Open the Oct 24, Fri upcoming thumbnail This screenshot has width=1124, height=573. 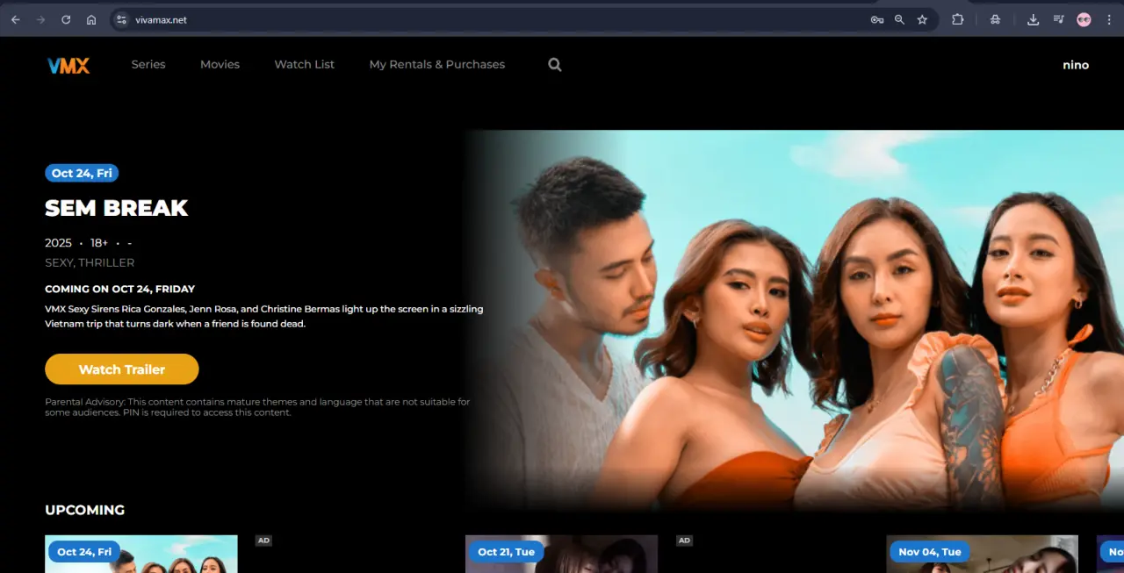click(x=141, y=554)
